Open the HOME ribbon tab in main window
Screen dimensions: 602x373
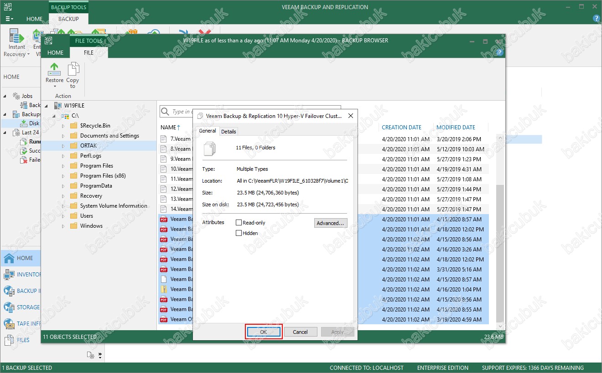(x=34, y=19)
